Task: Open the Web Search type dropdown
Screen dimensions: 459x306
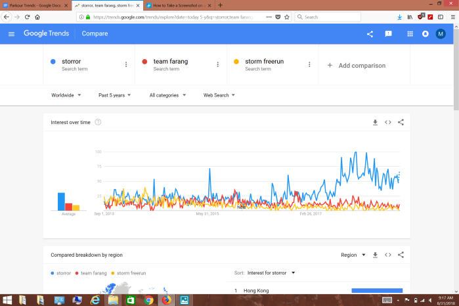Action: coord(219,95)
